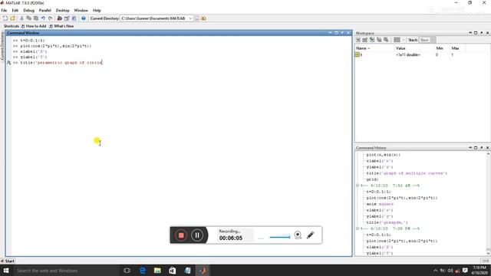The width and height of the screenshot is (491, 276).
Task: Cut selection with scissors icon
Action: coord(22,18)
